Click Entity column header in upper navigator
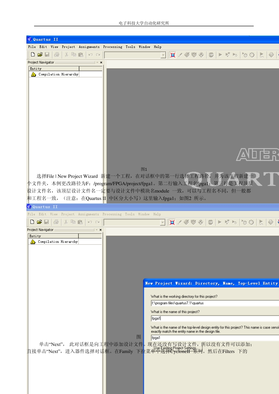Screen dimensions: 279x394 (x=54, y=69)
